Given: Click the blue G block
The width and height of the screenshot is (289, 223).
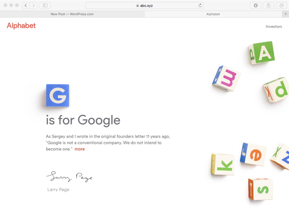Looking at the screenshot, I should pos(58,96).
